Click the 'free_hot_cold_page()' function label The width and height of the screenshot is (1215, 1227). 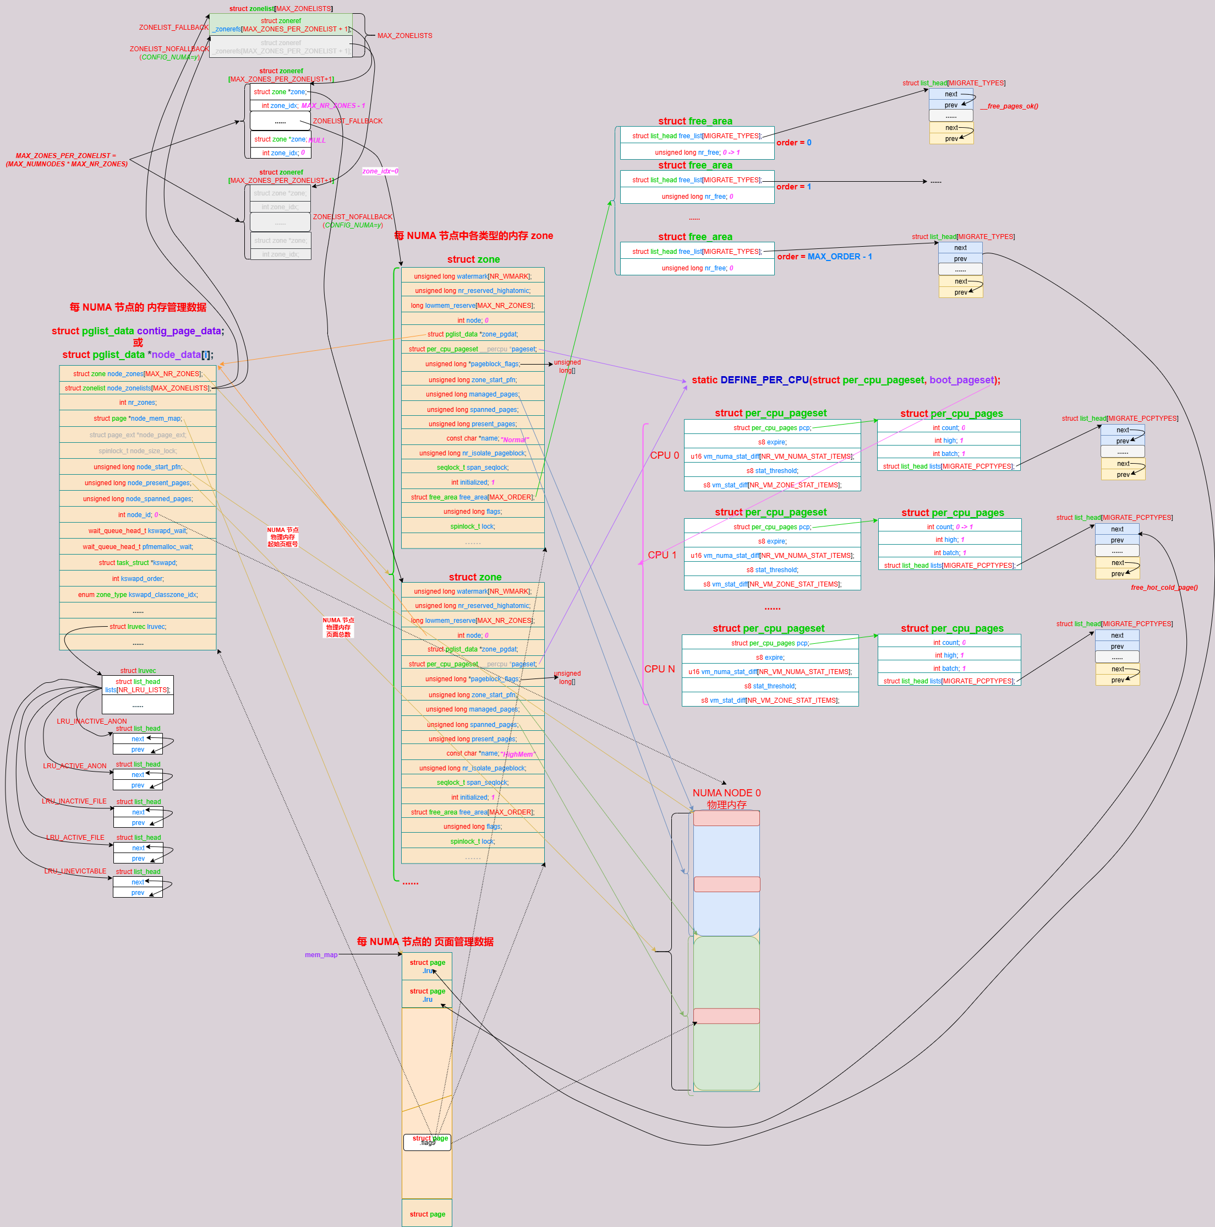point(1164,588)
